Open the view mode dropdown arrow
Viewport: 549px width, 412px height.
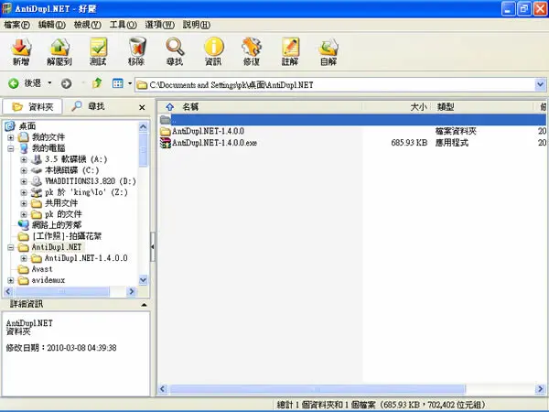(x=130, y=83)
